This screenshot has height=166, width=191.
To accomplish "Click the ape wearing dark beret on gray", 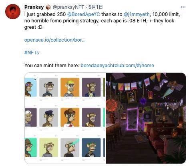I will [49, 117].
